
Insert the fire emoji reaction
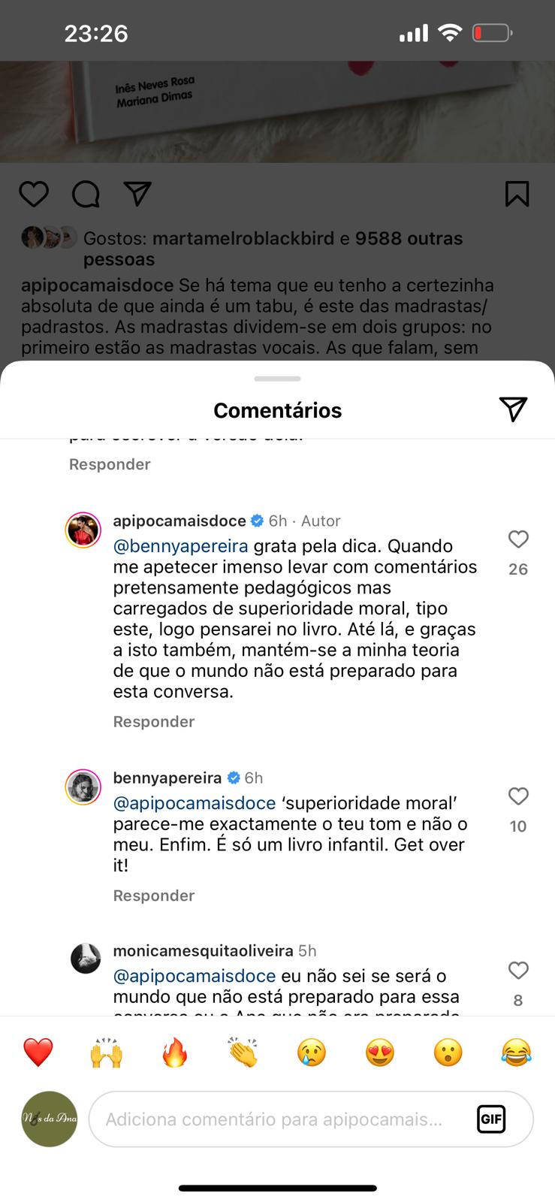coord(175,1053)
